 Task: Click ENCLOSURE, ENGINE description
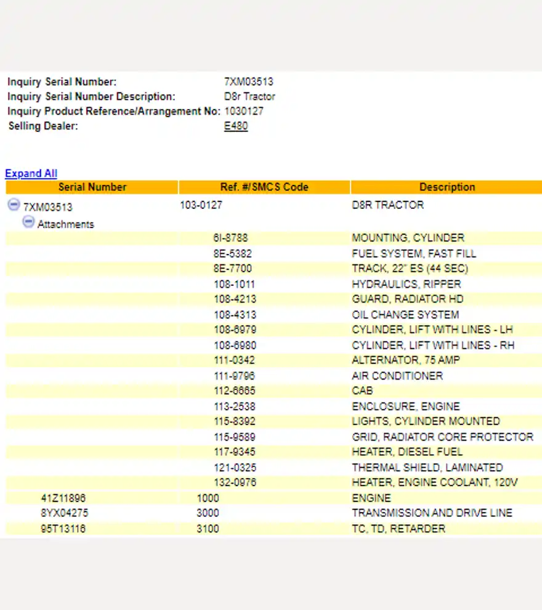405,407
